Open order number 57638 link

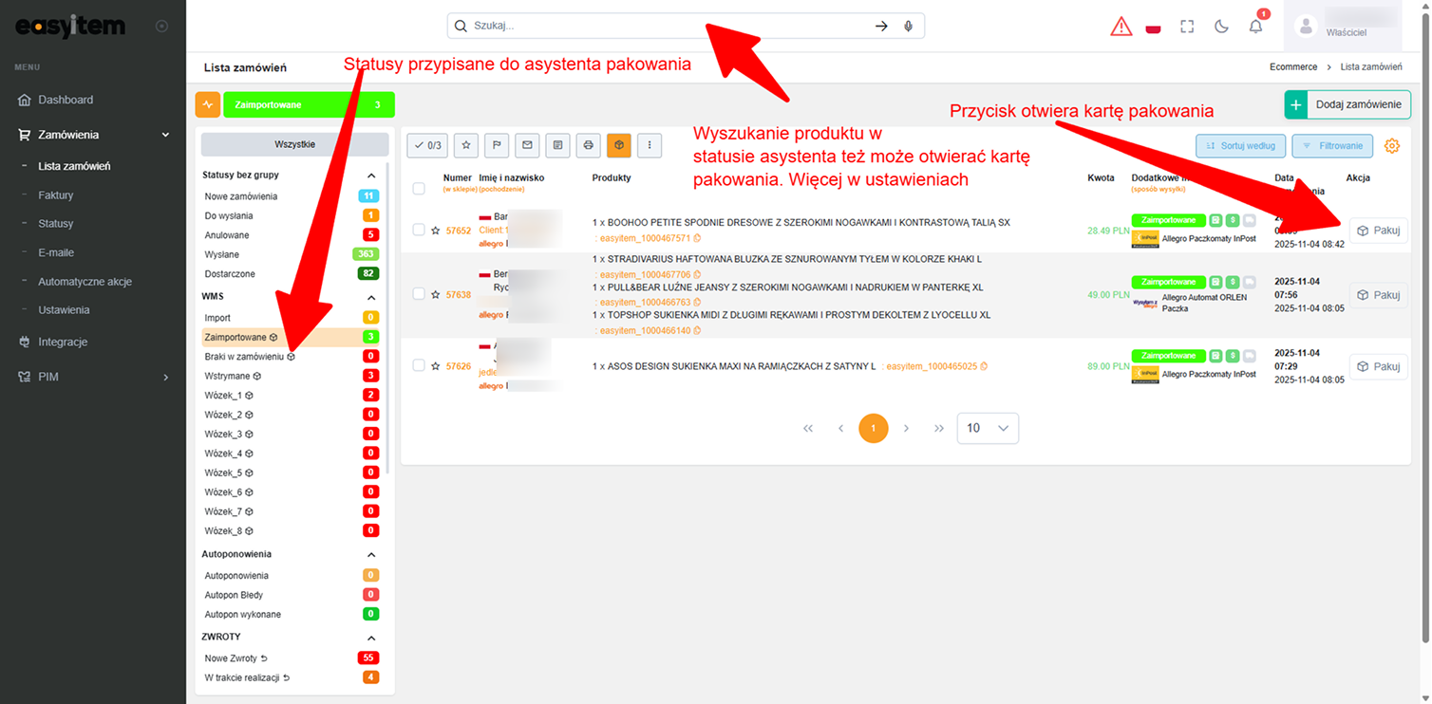(x=459, y=295)
